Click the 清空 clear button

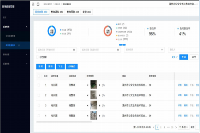click(194, 57)
